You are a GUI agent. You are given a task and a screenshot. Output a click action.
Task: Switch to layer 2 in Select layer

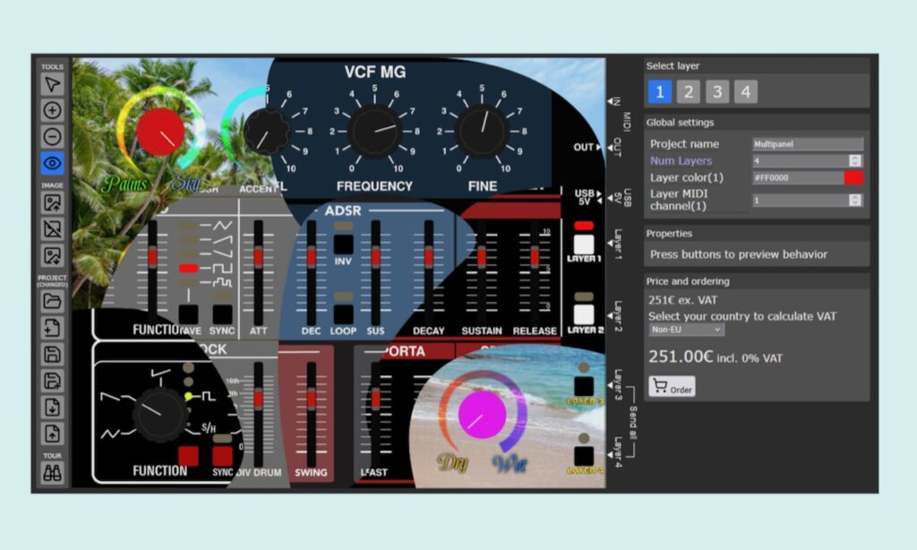point(689,90)
